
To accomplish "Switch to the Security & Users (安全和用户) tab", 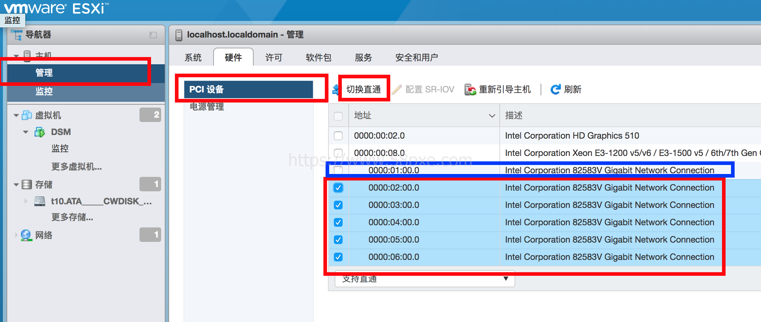I will click(x=417, y=57).
